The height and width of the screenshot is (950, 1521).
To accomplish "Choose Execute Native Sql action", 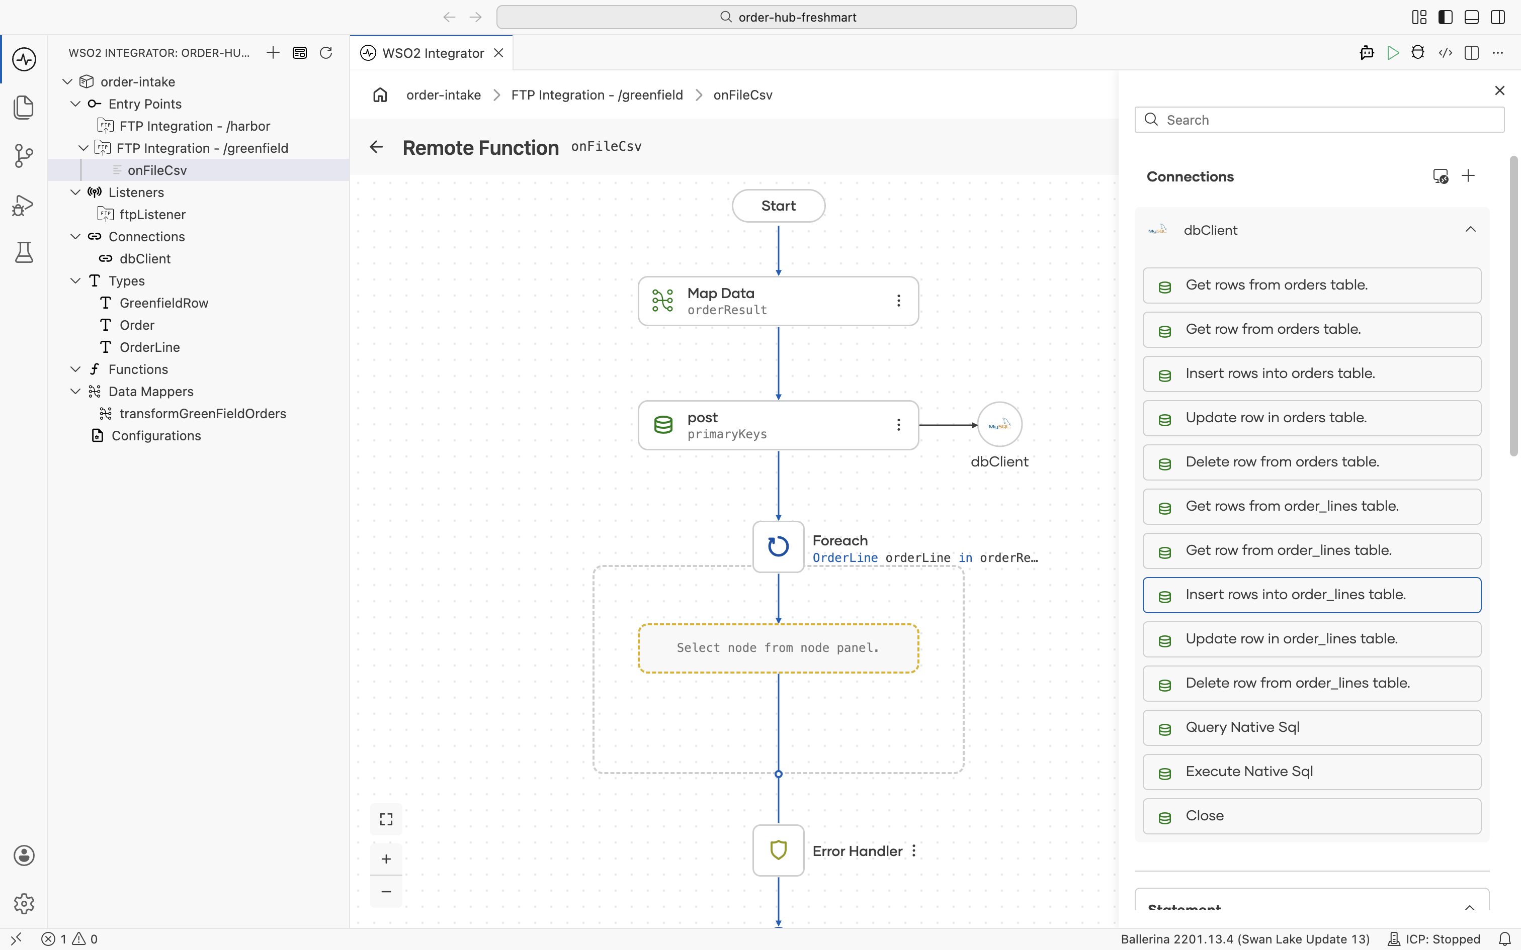I will pos(1312,772).
